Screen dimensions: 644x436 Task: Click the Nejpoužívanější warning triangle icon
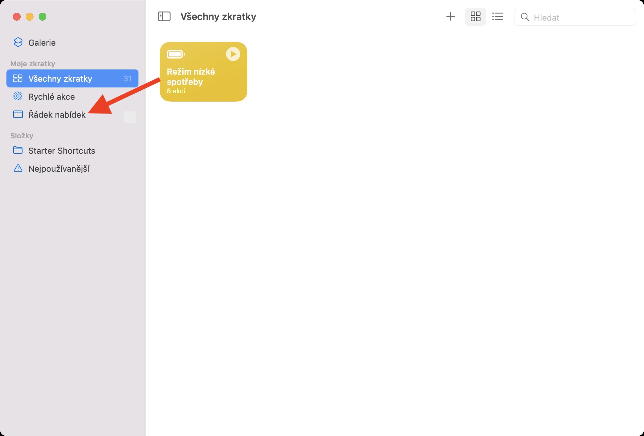pos(18,168)
